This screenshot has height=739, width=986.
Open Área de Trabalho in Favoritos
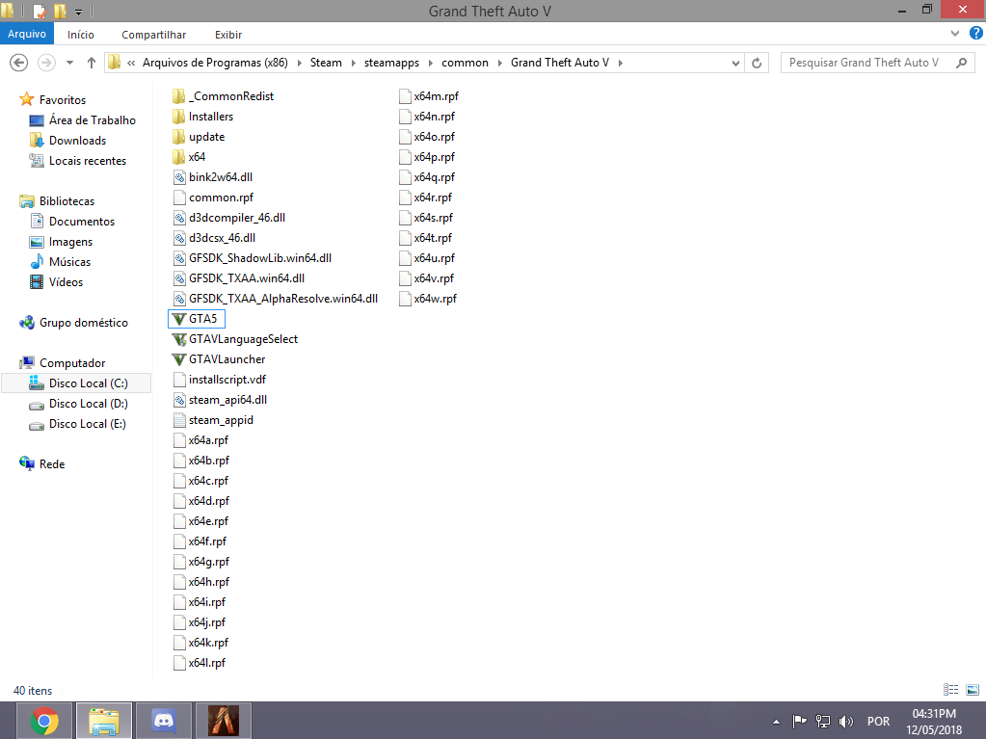pos(92,120)
